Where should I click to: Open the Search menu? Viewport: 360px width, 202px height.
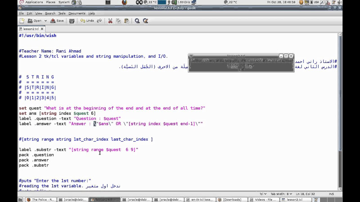[50, 13]
